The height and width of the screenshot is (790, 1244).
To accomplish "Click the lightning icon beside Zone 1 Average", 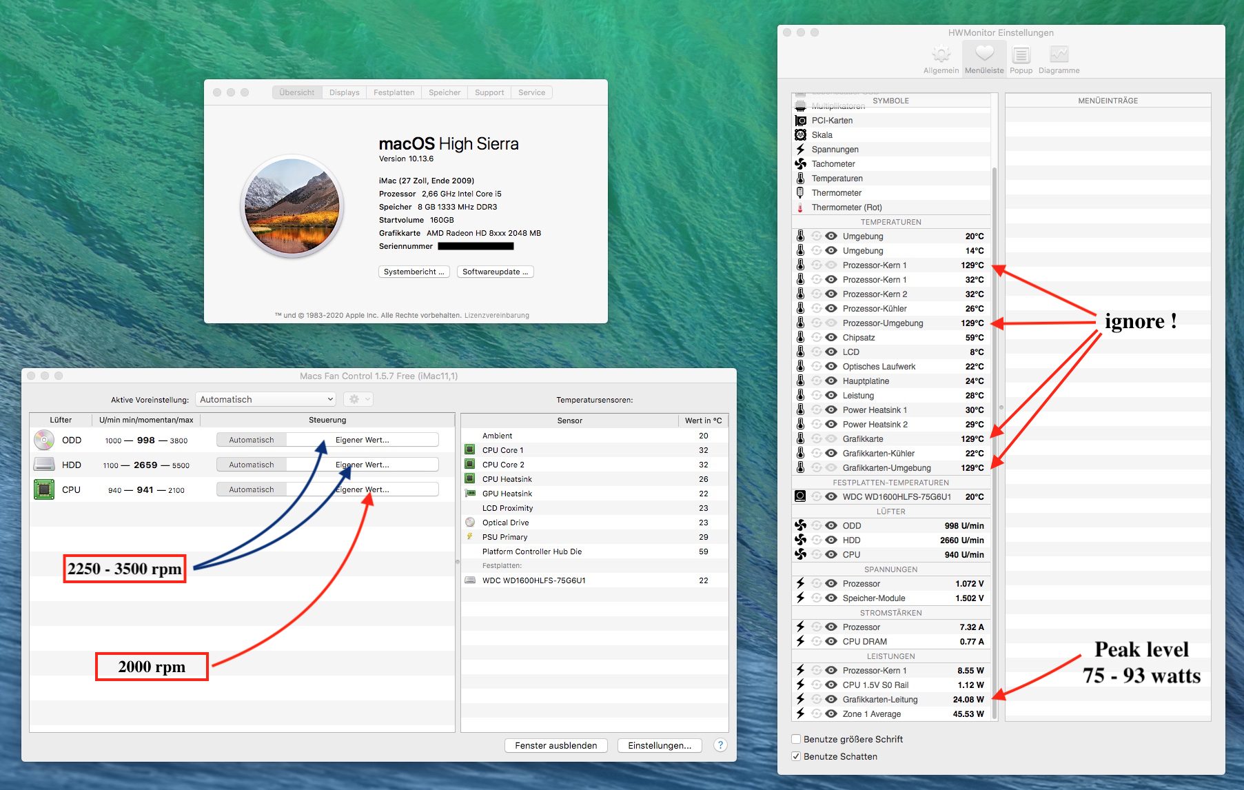I will pyautogui.click(x=800, y=714).
